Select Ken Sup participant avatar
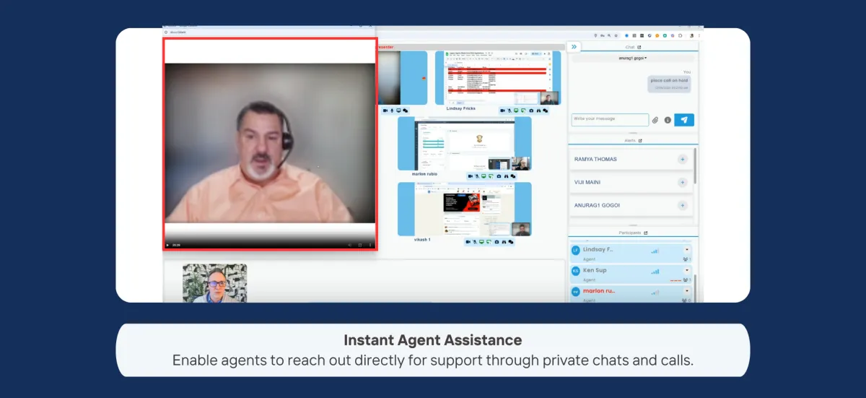The image size is (866, 398). [x=575, y=270]
